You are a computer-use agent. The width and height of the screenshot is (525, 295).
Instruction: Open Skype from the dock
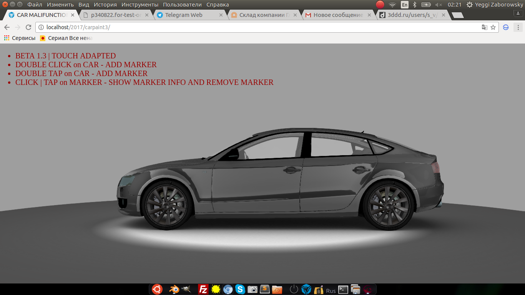[240, 289]
